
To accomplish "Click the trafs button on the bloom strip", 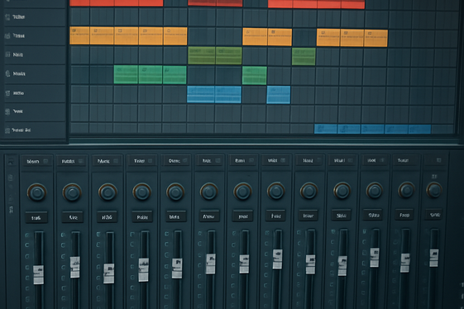I will [36, 218].
